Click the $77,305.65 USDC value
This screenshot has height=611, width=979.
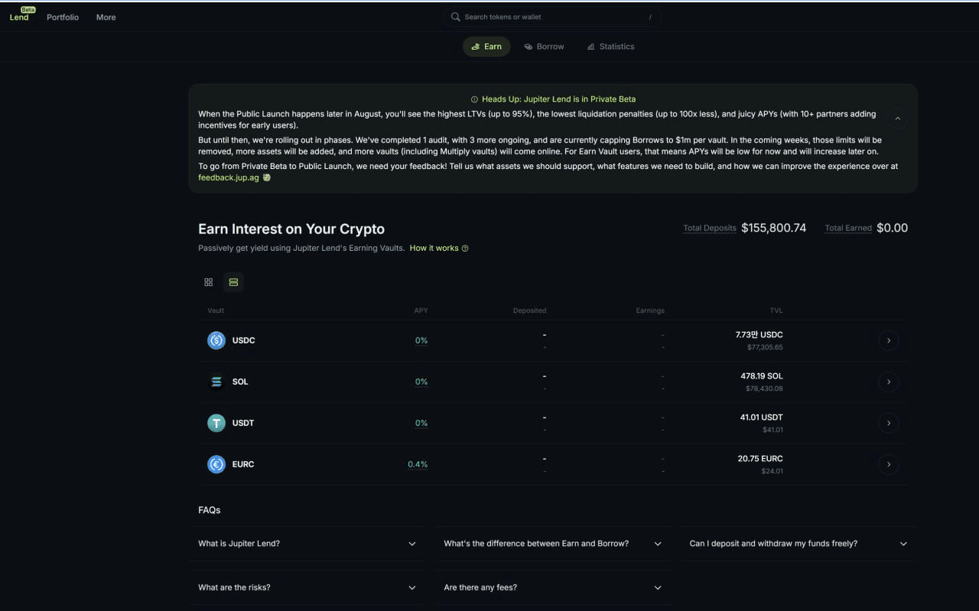pyautogui.click(x=765, y=347)
